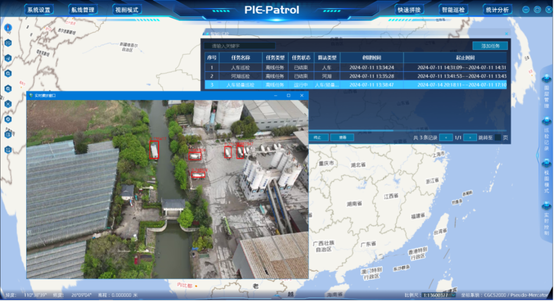Open the 系统设置 menu
554x302 pixels.
tap(39, 10)
